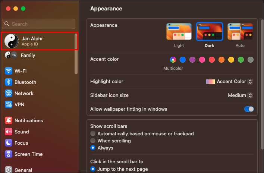Viewport: 264px width, 173px height.
Task: Open the Screen Time hourglass icon
Action: pyautogui.click(x=9, y=154)
